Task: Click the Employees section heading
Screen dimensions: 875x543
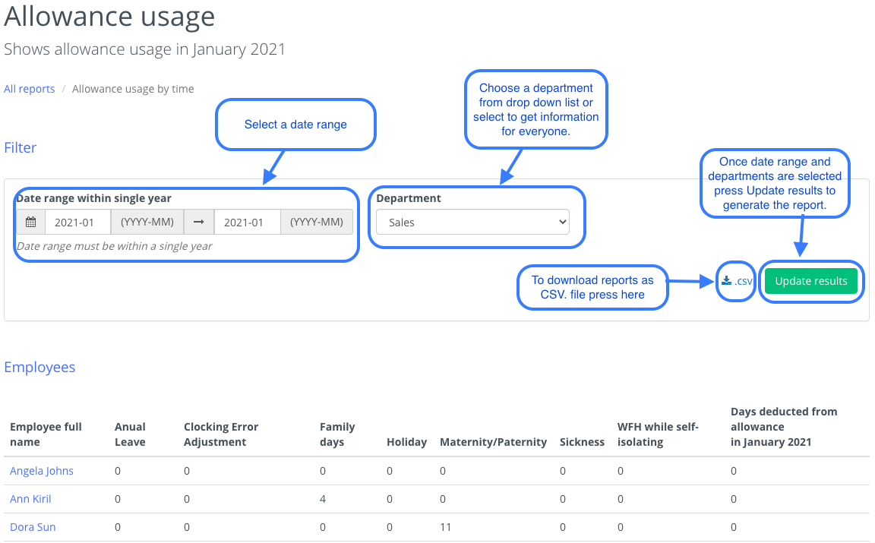Action: 39,367
